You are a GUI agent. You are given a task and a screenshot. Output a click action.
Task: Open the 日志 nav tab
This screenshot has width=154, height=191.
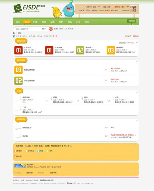(x=78, y=22)
